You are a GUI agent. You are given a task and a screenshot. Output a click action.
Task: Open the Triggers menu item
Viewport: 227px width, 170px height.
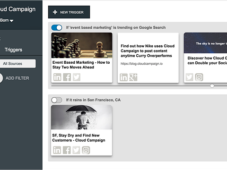(x=13, y=50)
